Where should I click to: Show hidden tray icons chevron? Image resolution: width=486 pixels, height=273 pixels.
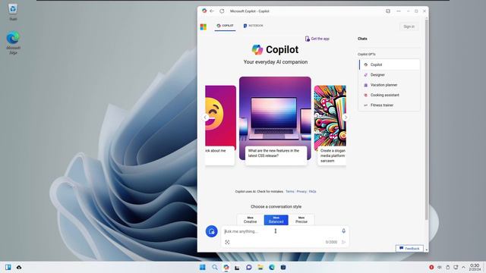click(x=463, y=267)
